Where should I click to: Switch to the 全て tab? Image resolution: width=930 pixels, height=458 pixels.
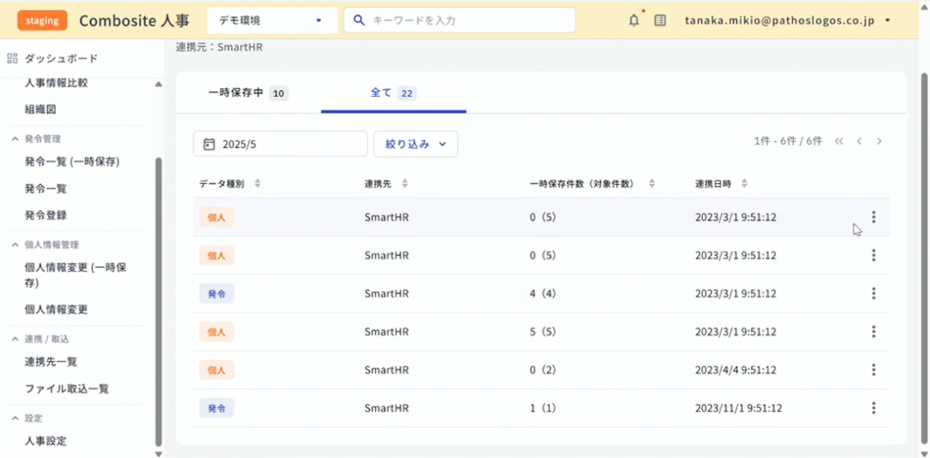[393, 94]
